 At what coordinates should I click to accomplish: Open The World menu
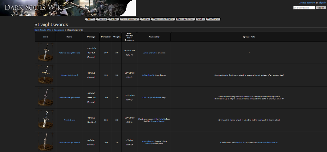point(213,19)
